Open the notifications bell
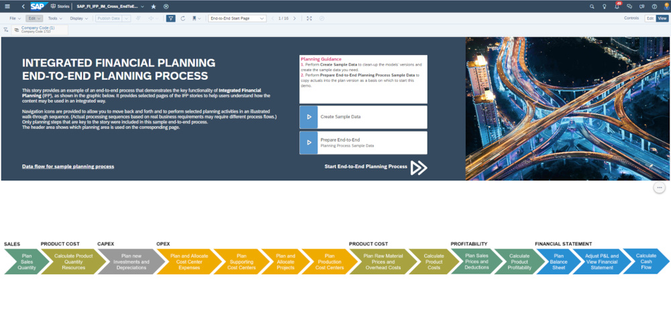This screenshot has height=320, width=671. click(617, 6)
